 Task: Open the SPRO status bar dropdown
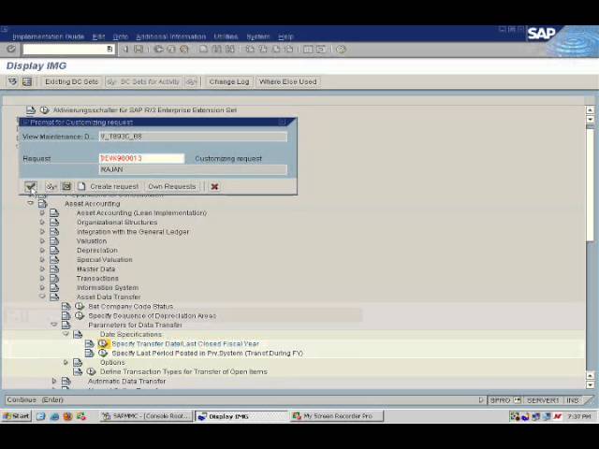tap(518, 400)
